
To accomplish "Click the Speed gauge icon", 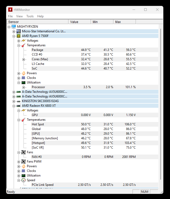I will click(x=24, y=180).
